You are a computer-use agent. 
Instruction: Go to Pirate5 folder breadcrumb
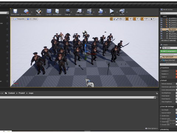pos(22,93)
